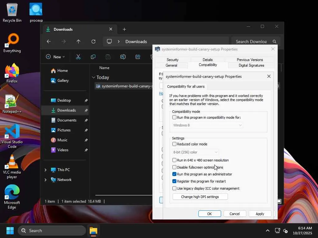
Task: Collapse the Today file group
Action: (x=93, y=77)
